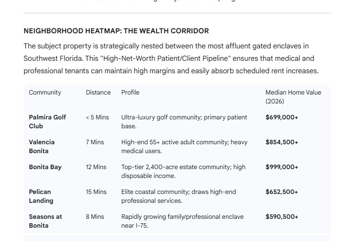Click the Median Home Value column header

click(x=293, y=97)
